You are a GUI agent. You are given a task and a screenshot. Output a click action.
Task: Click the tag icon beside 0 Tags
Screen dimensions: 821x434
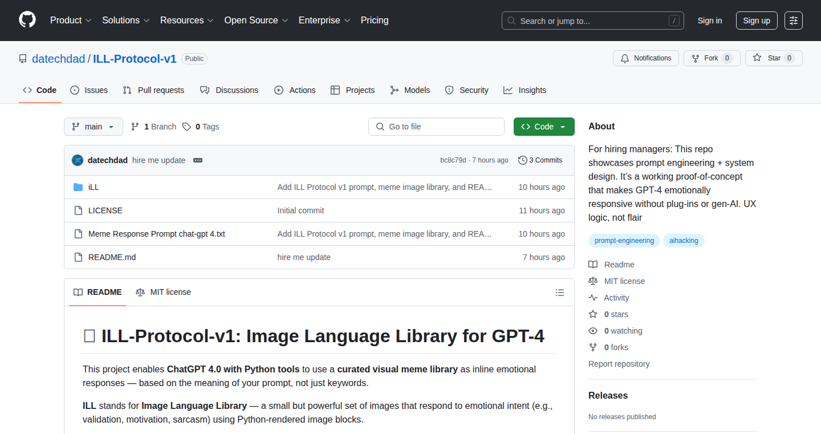[x=186, y=127]
